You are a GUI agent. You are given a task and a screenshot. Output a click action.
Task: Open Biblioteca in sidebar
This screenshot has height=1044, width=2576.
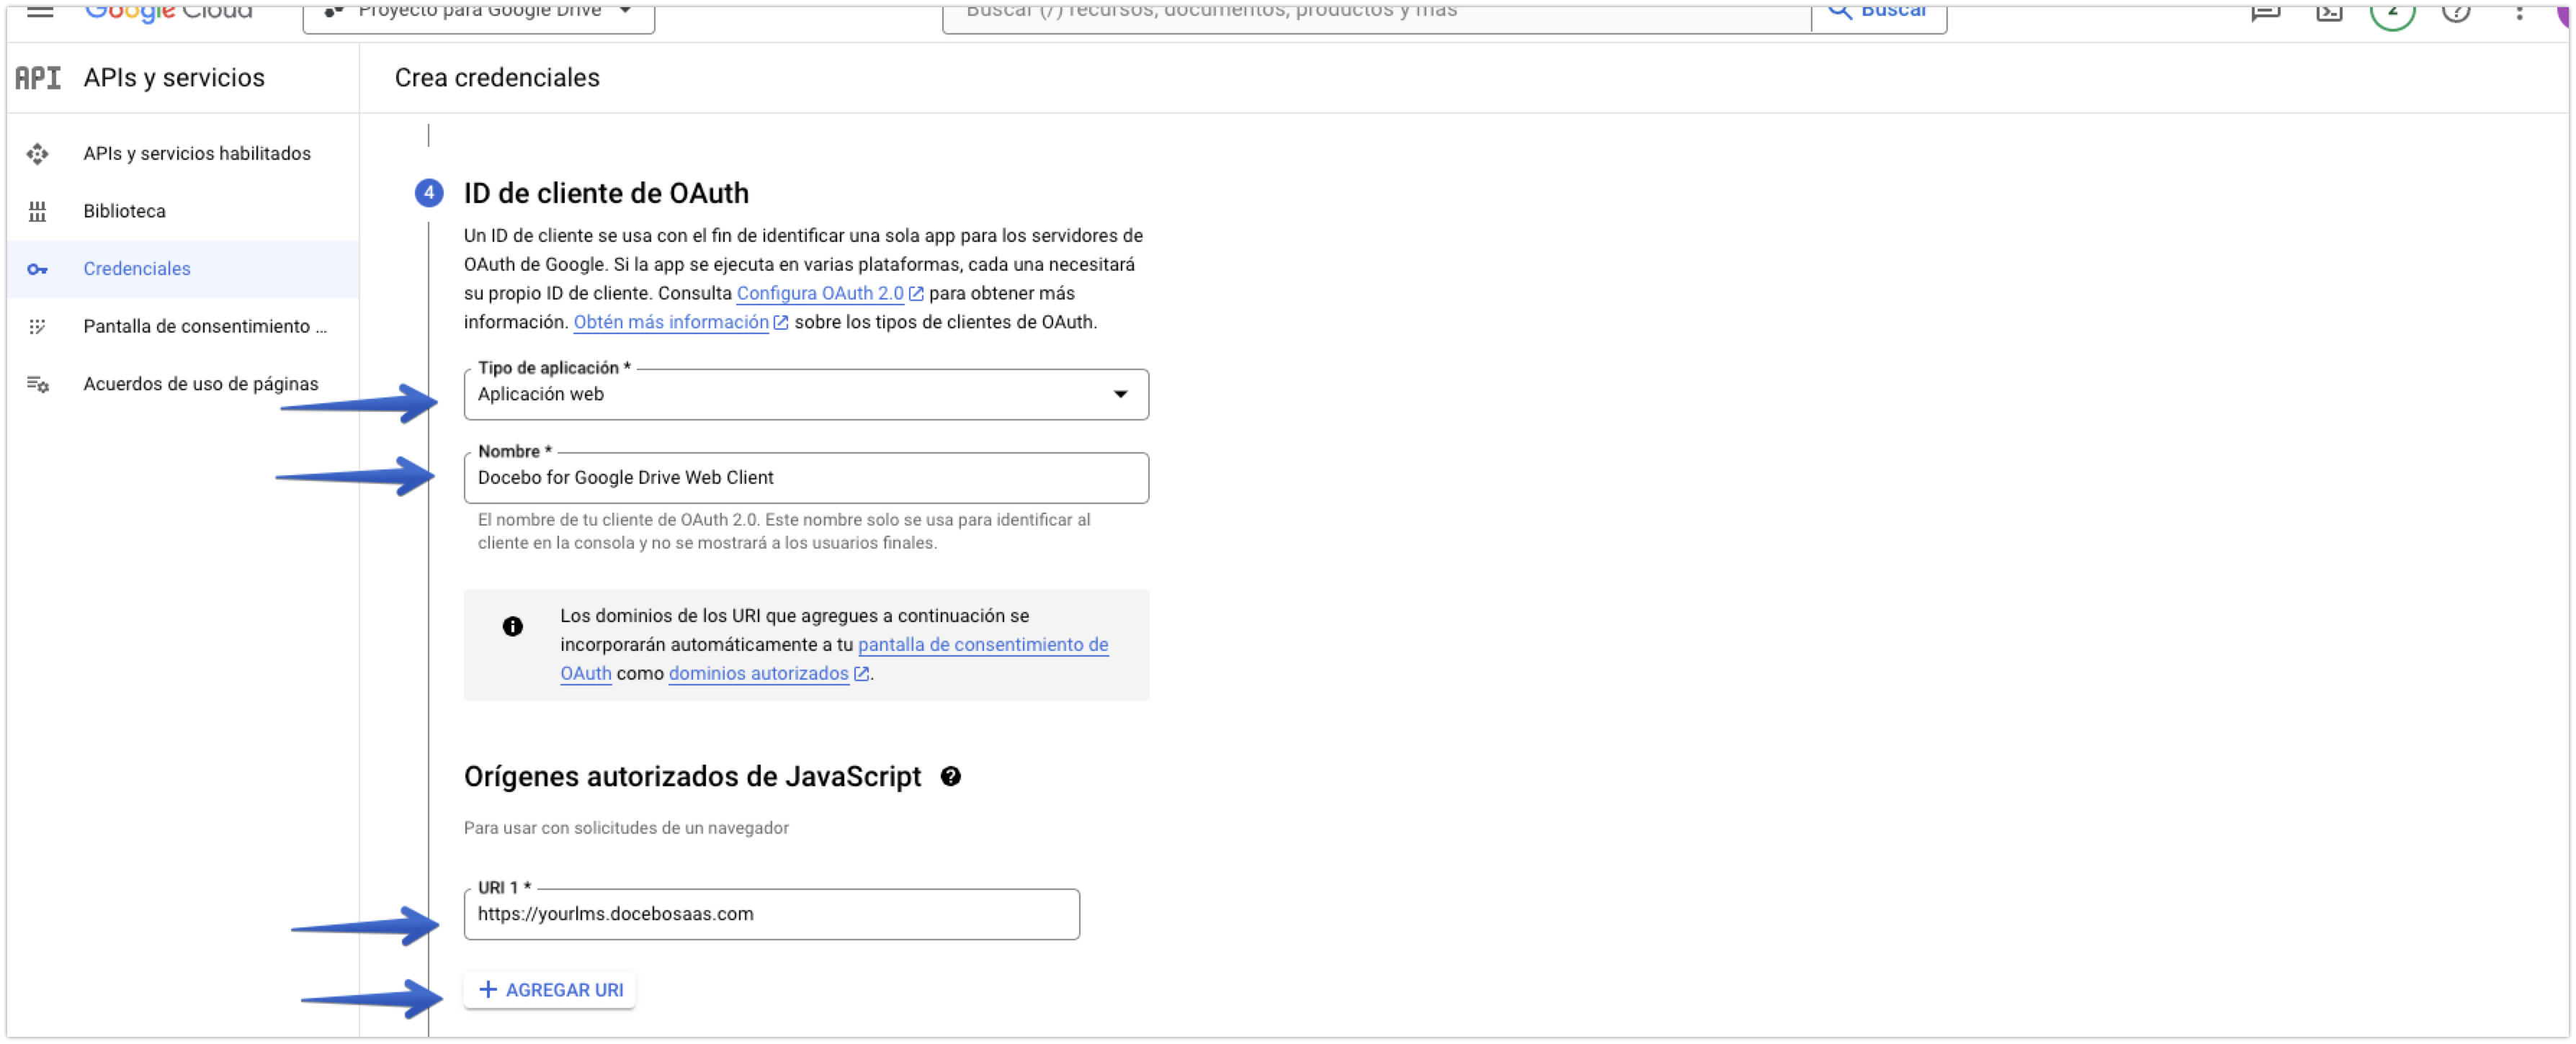183,212
